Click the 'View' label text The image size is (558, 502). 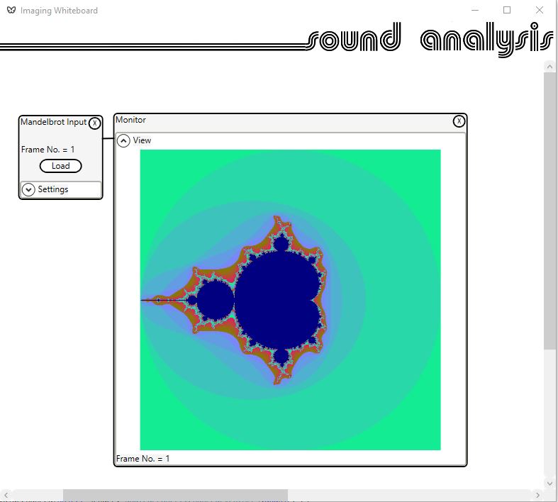point(142,140)
